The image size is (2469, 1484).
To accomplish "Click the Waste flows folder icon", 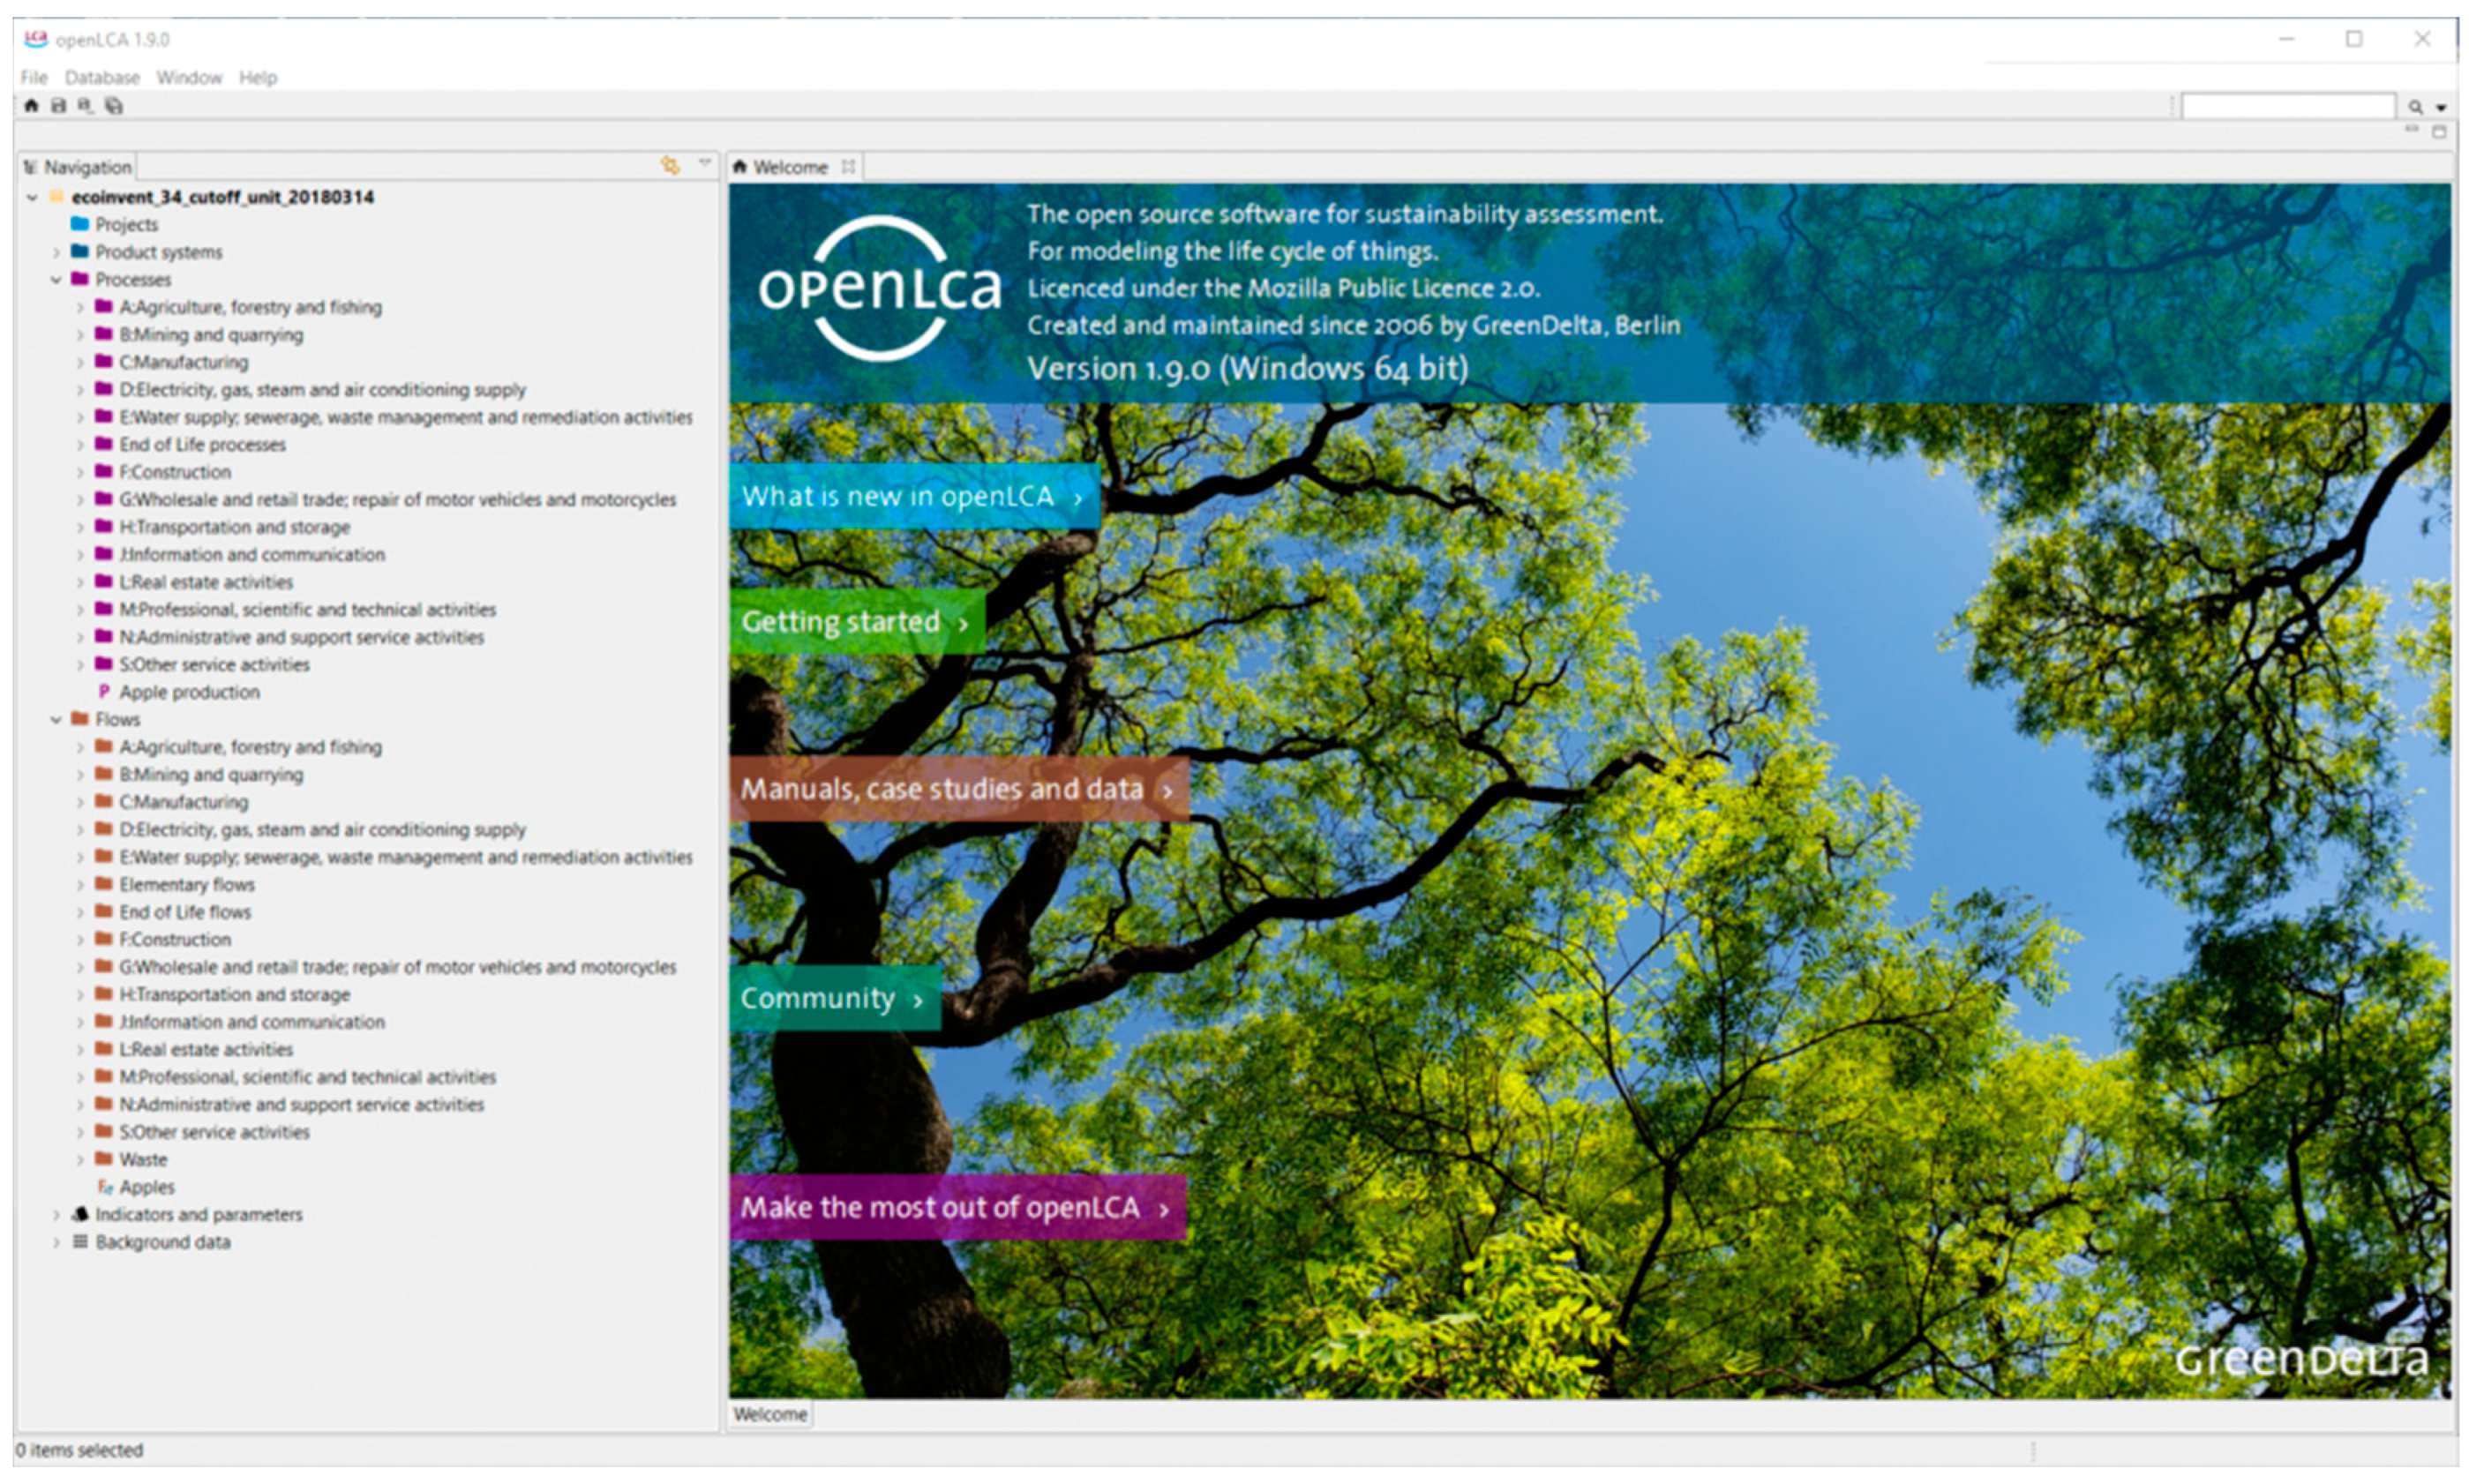I will 104,1159.
